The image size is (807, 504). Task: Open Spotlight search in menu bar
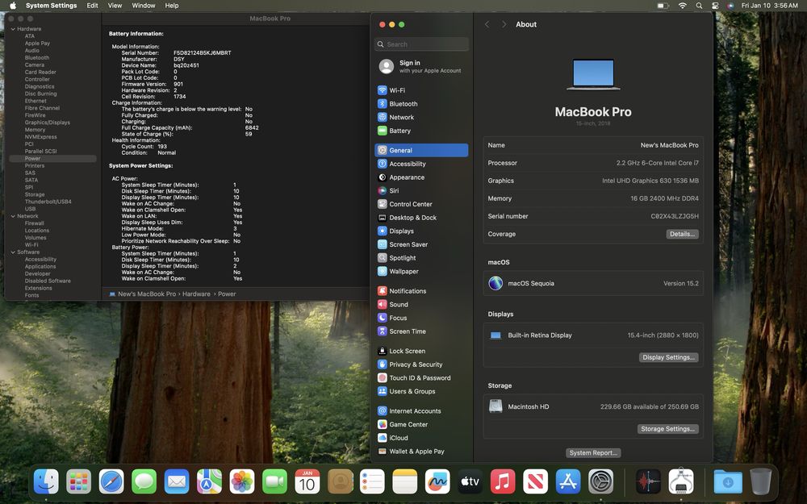699,6
